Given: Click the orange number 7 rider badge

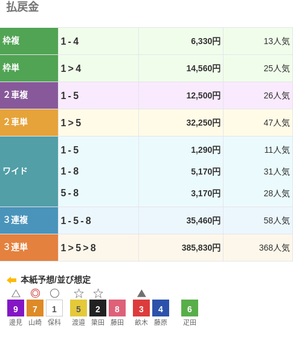Looking at the screenshot, I should (35, 308).
